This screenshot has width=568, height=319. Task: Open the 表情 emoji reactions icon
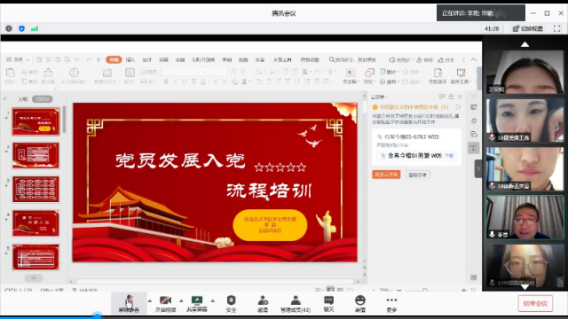(360, 303)
